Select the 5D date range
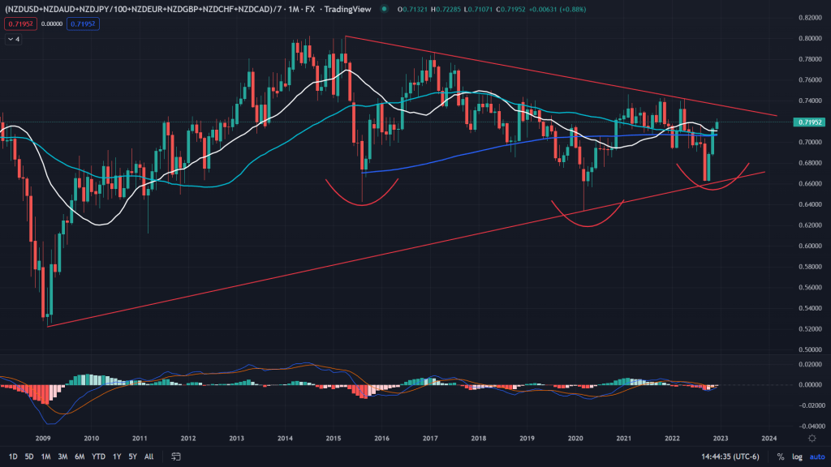The width and height of the screenshot is (831, 467). 29,456
